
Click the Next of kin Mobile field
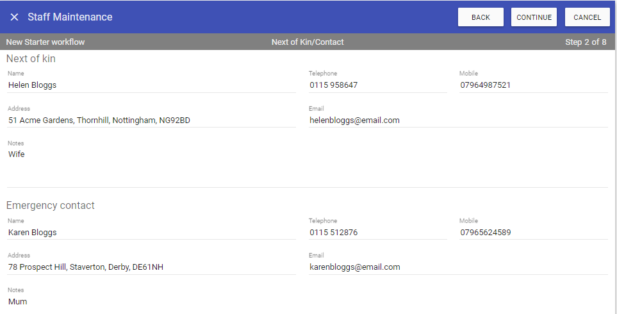pos(532,85)
